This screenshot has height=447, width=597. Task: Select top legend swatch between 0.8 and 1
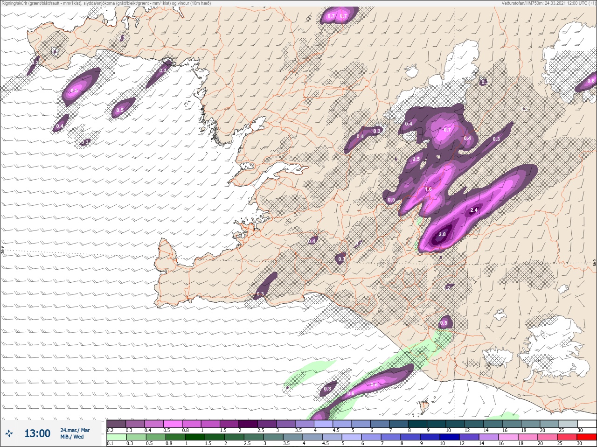[x=192, y=424]
